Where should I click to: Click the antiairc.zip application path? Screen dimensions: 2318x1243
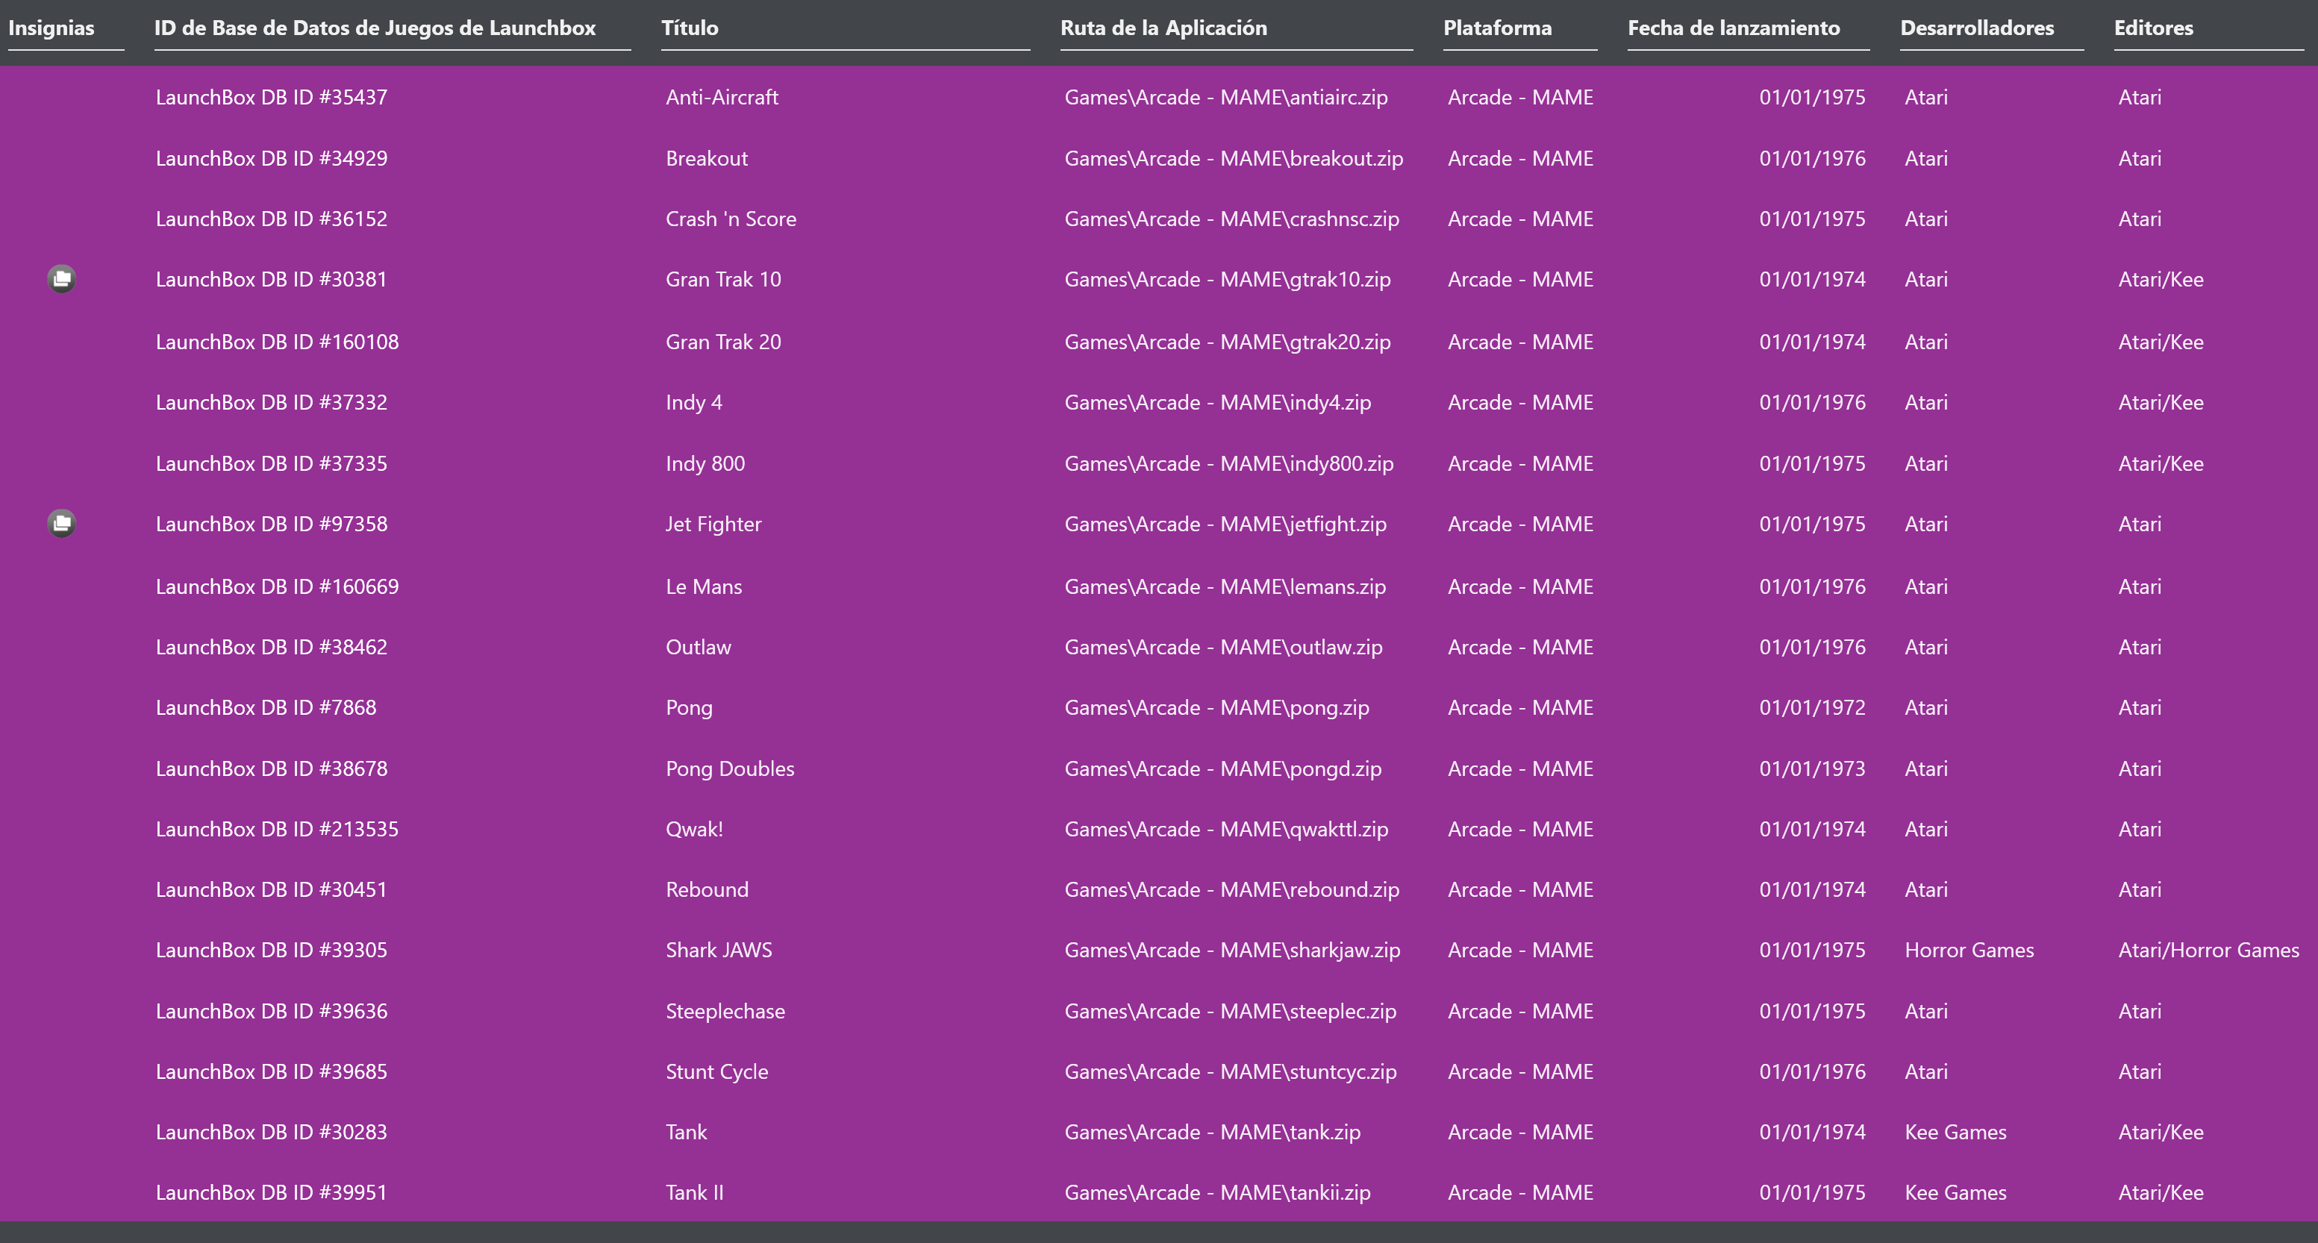(1226, 97)
